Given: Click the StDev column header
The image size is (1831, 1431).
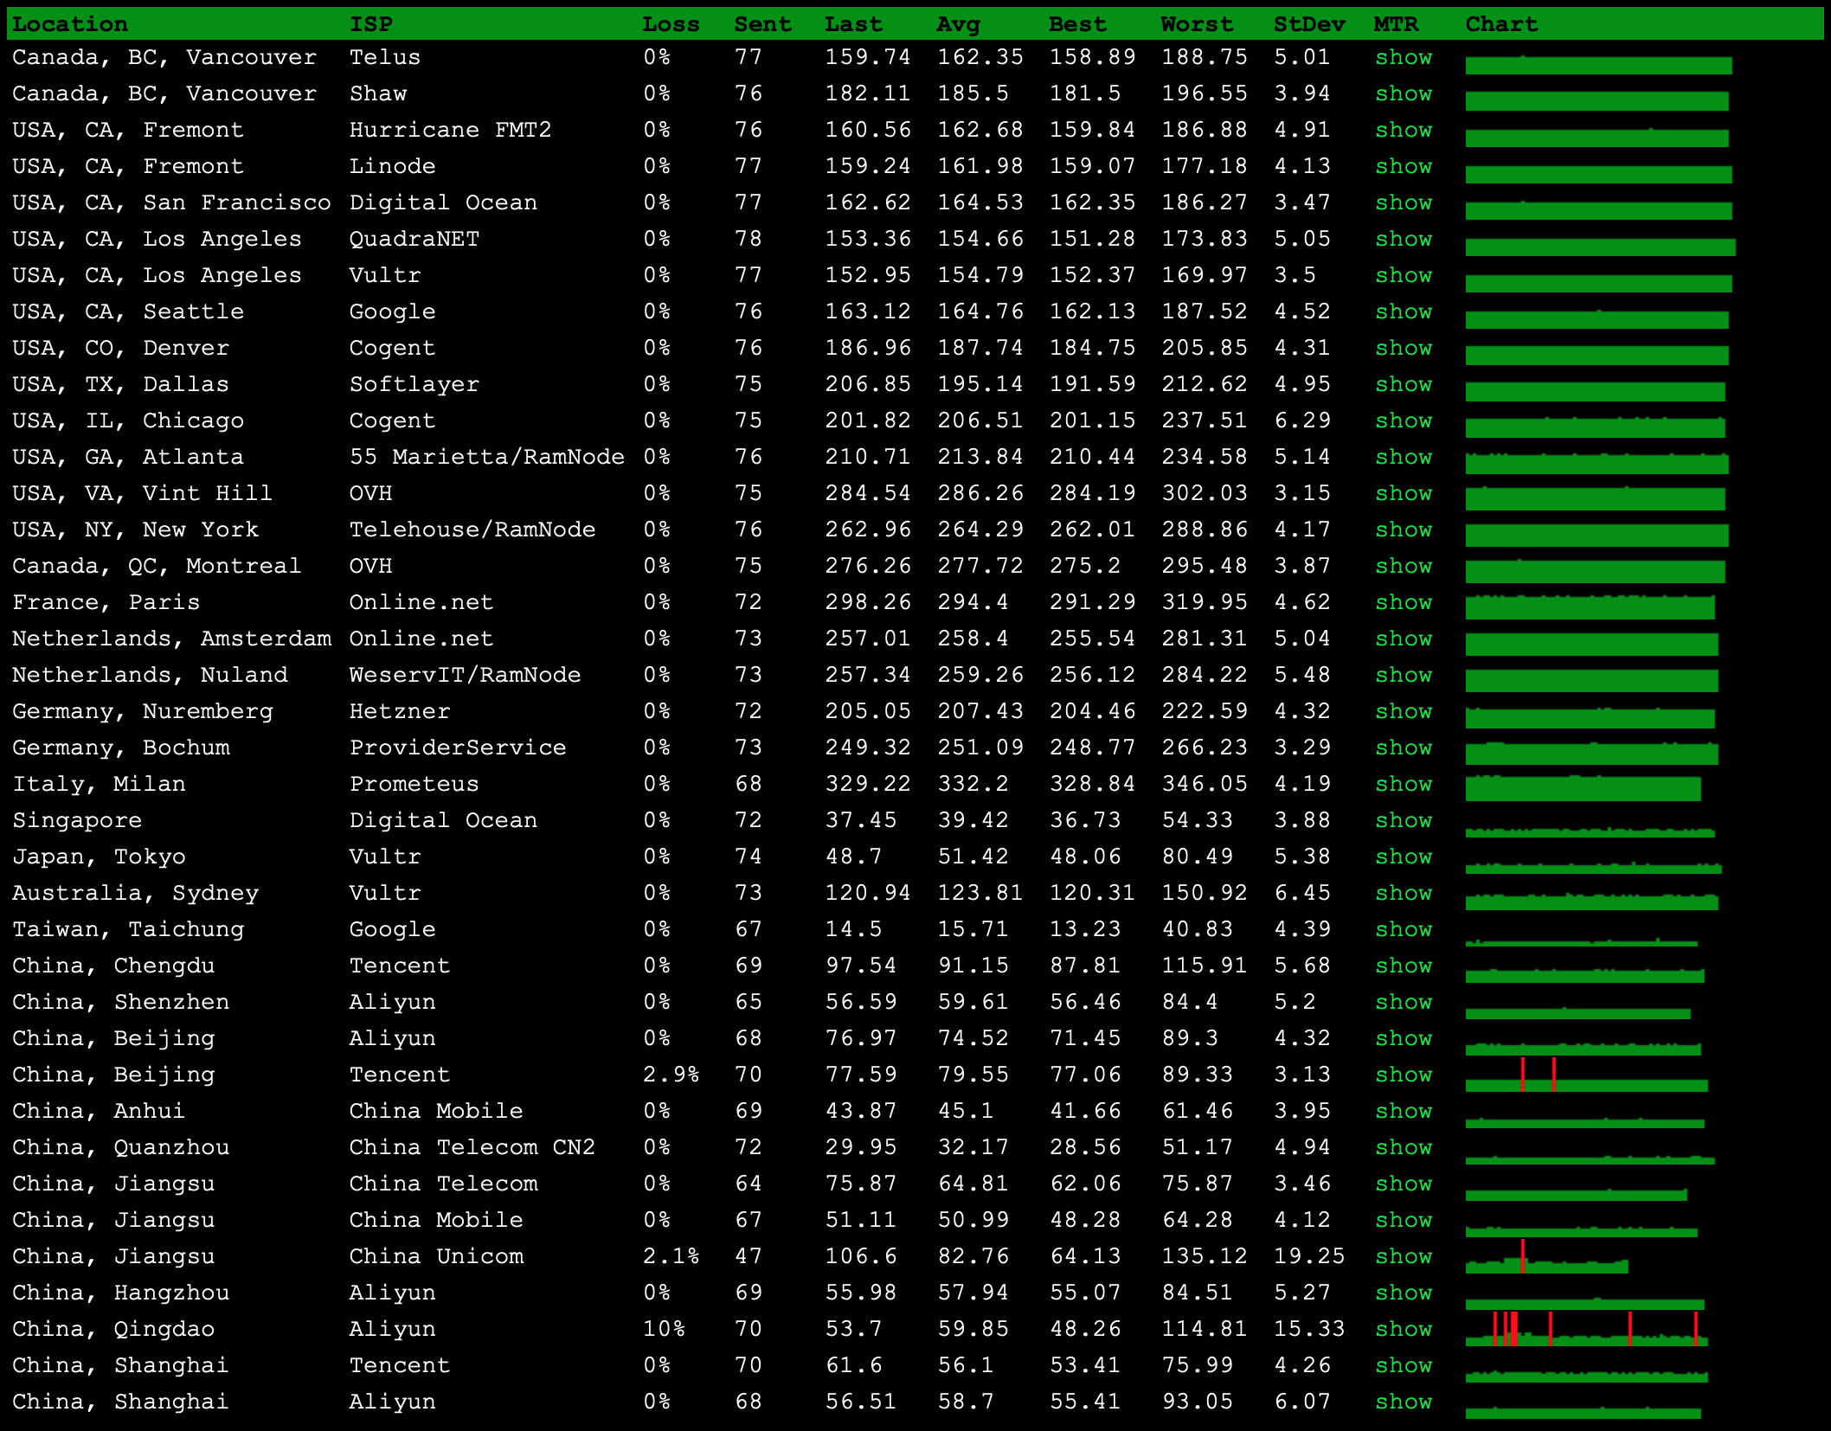Looking at the screenshot, I should point(1308,24).
